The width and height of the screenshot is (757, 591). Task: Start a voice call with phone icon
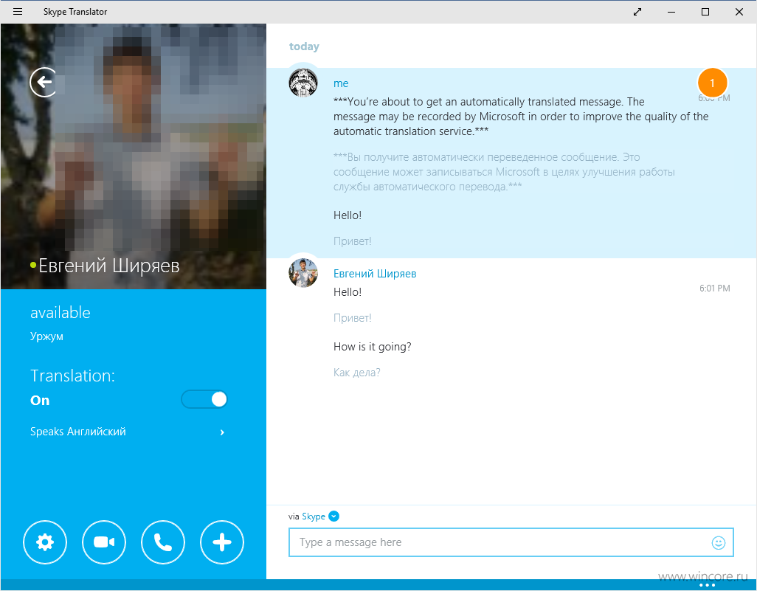(163, 542)
